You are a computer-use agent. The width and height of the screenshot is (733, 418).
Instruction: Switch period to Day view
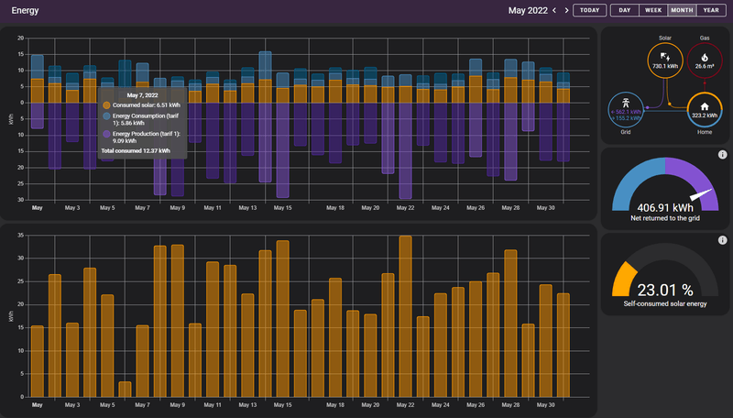click(624, 10)
